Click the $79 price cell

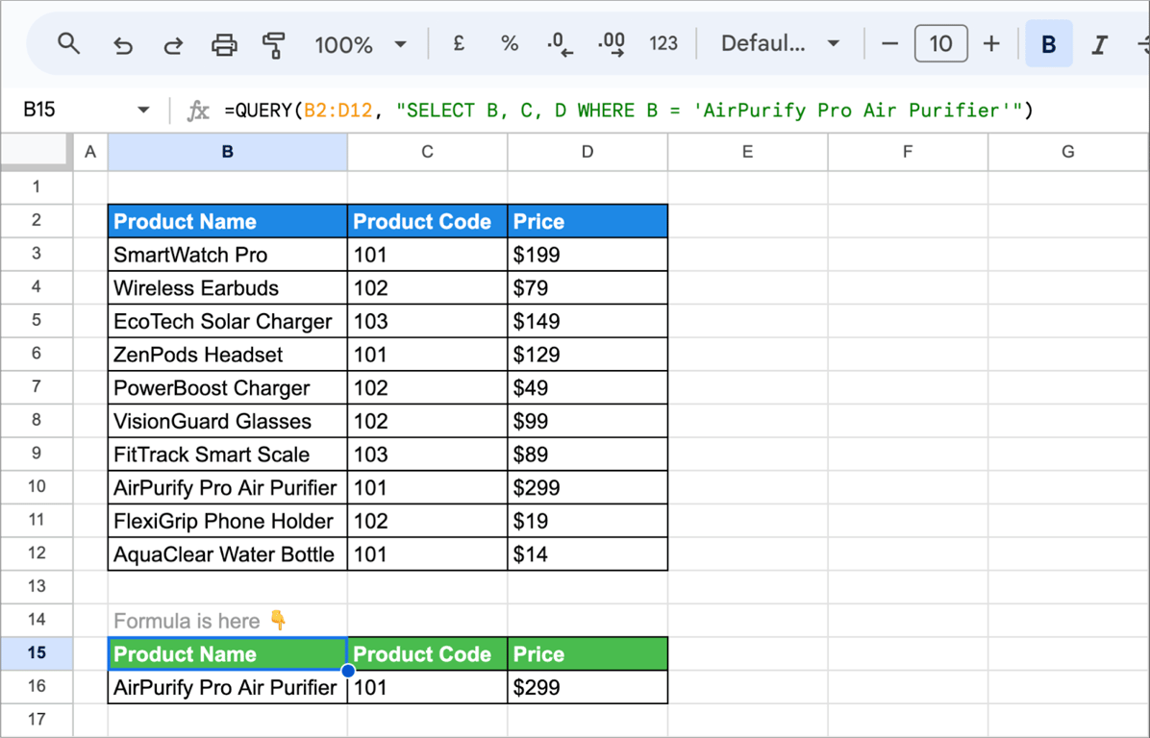[x=587, y=288]
